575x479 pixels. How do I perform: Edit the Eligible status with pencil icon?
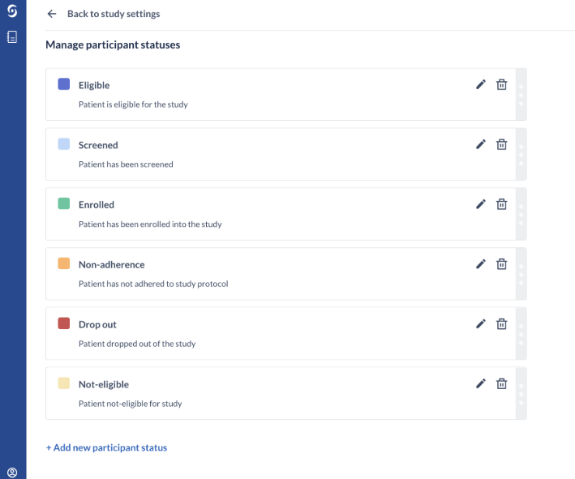[x=480, y=84]
